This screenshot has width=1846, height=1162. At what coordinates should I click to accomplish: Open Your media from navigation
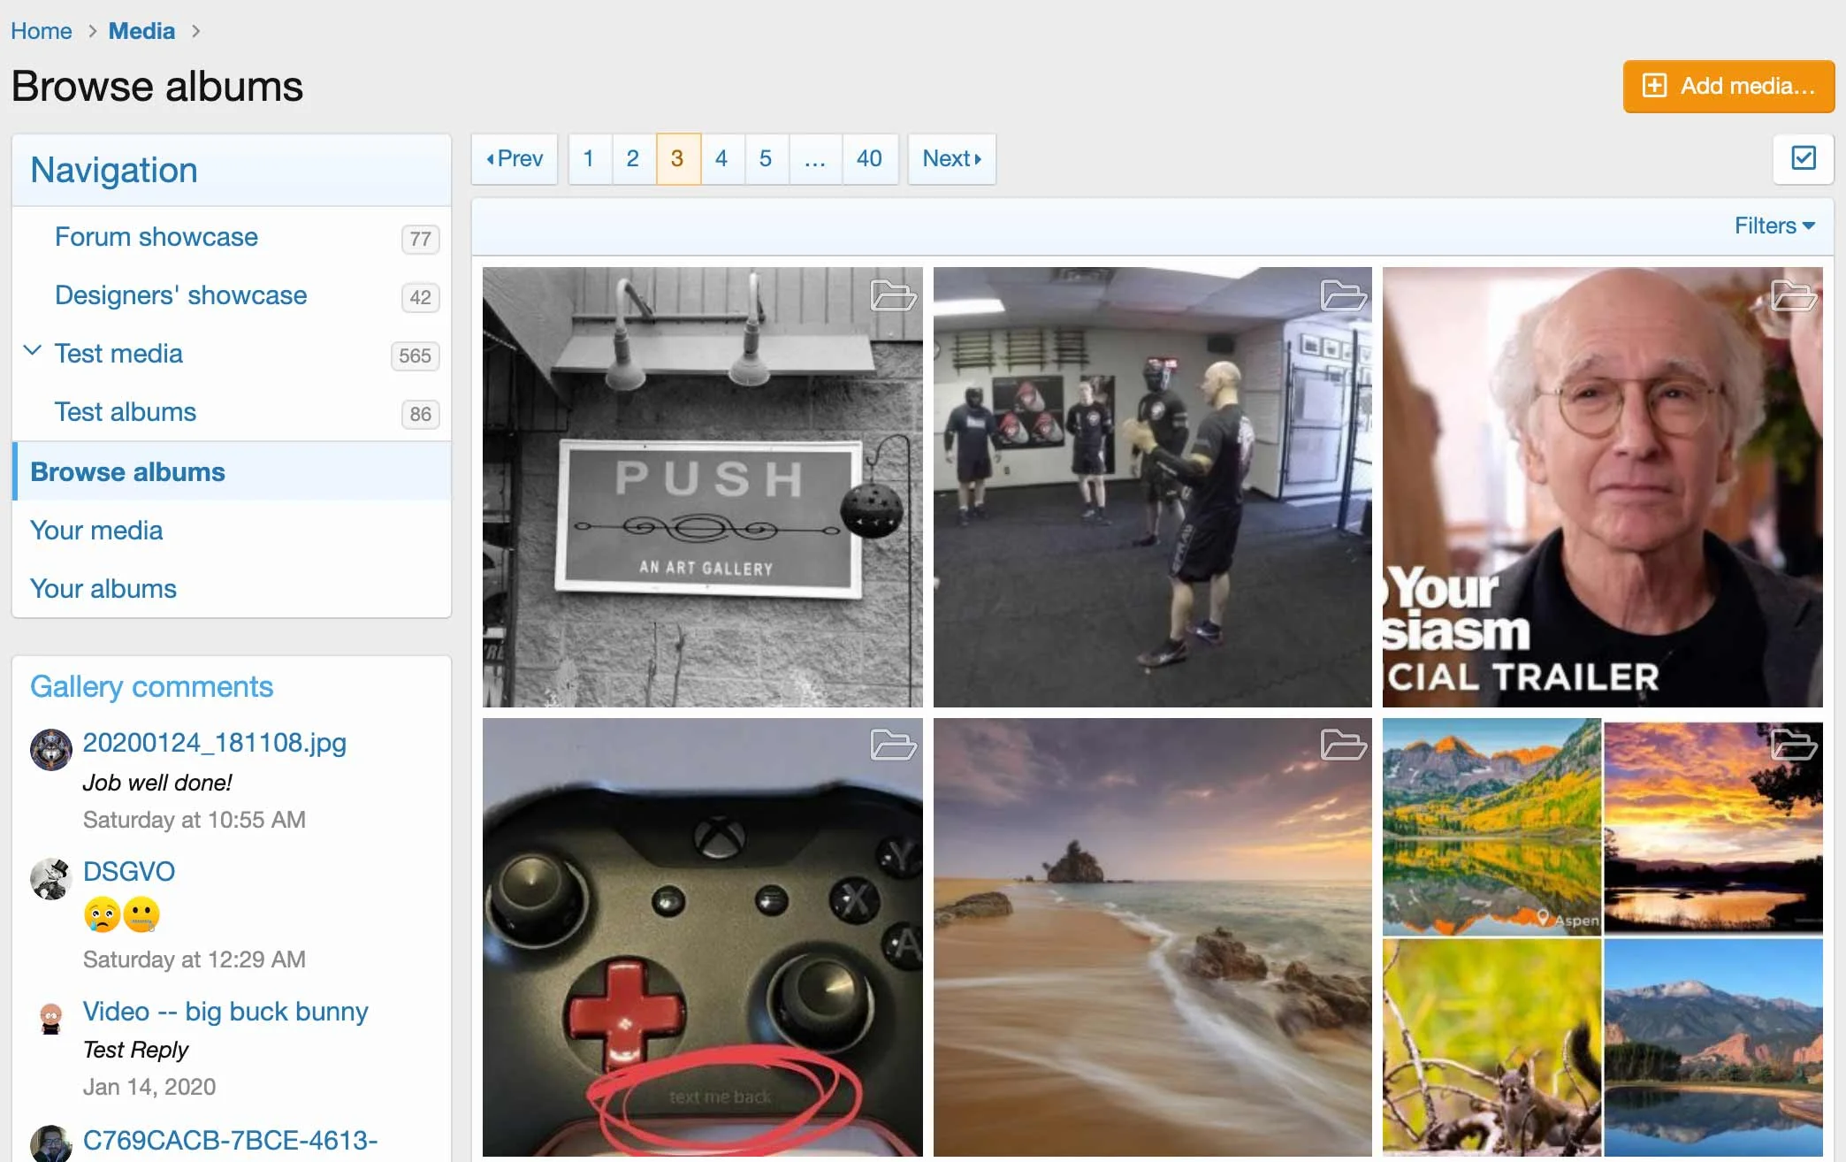[96, 530]
